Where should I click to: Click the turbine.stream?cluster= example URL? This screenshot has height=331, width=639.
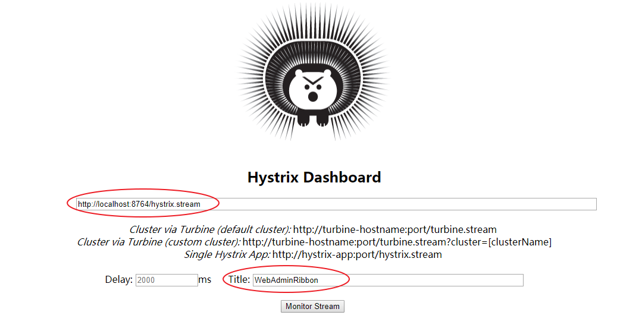point(365,242)
